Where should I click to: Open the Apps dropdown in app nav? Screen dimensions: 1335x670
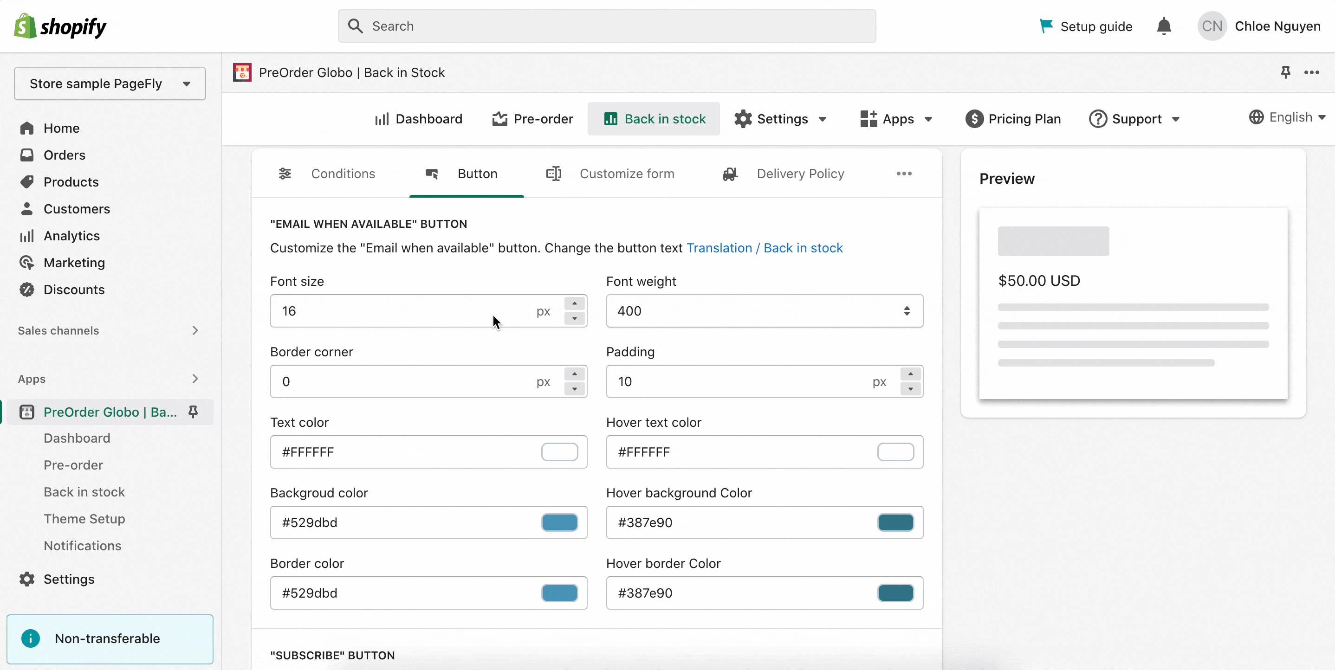click(x=896, y=119)
